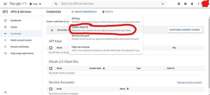Expand the search bar dropdown arrow
Screen dimensions: 210x95
163,4
